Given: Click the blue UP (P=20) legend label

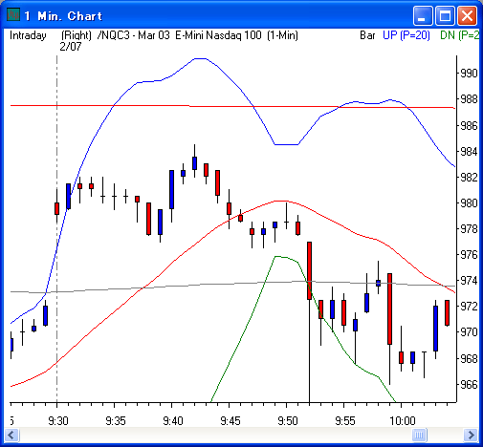Looking at the screenshot, I should point(406,35).
